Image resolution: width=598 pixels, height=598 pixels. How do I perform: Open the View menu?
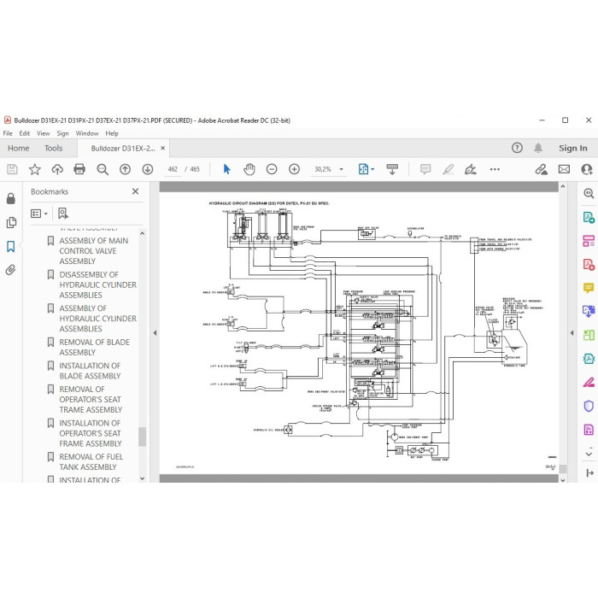pos(43,133)
